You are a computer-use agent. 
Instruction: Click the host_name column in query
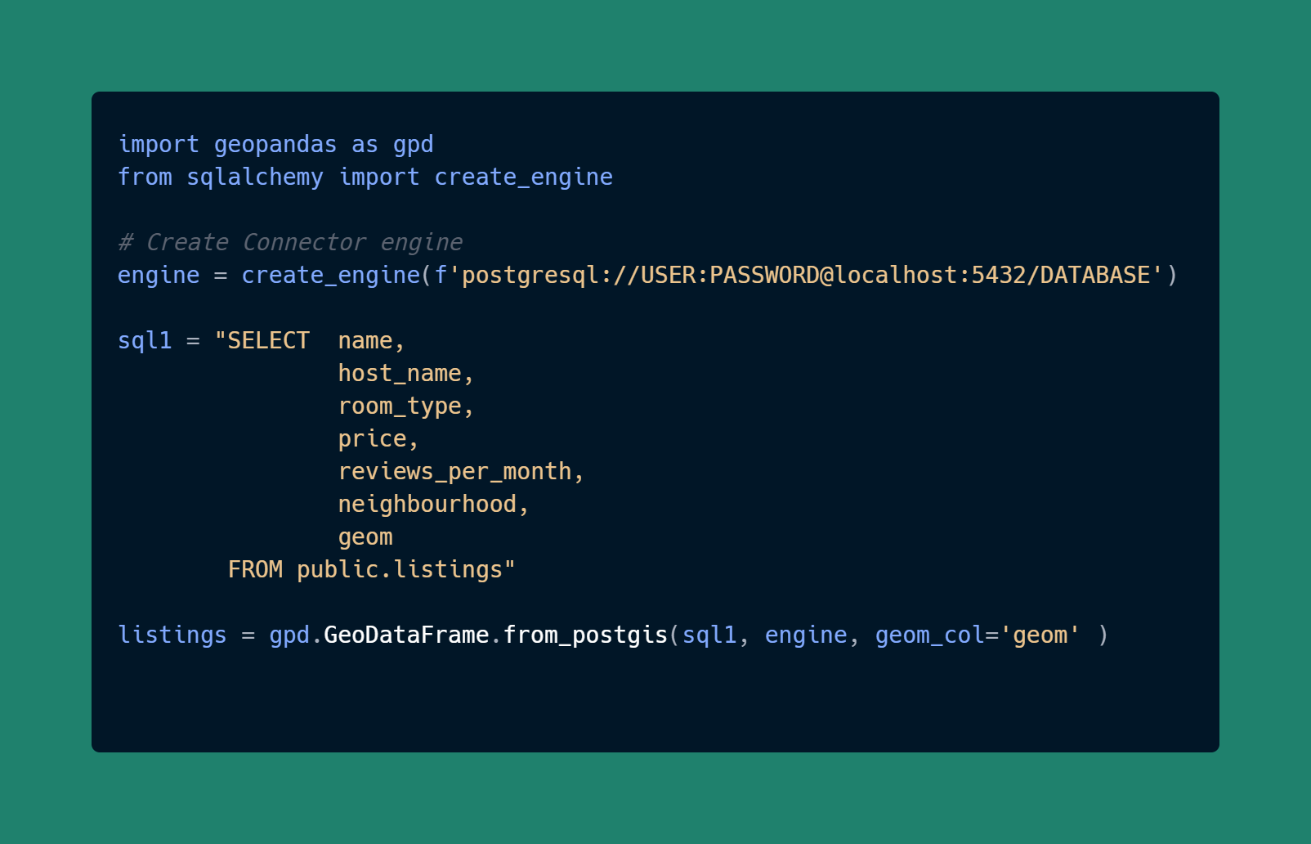pyautogui.click(x=400, y=374)
